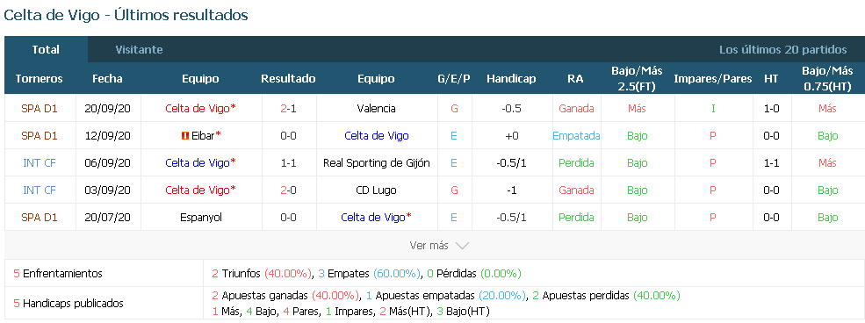Screen dimensions: 865x323
Task: Click the 2-1 result against Valencia
Action: (289, 109)
